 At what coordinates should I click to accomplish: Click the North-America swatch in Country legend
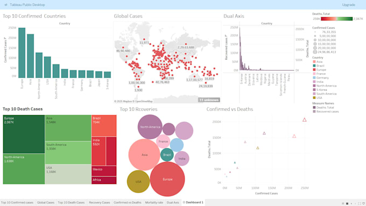[x=314, y=86]
